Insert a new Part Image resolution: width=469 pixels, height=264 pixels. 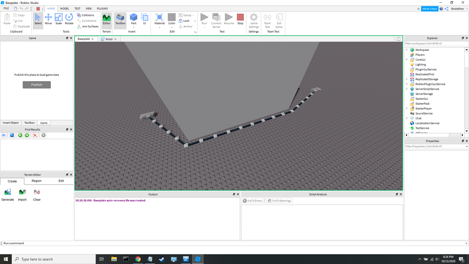tap(134, 18)
